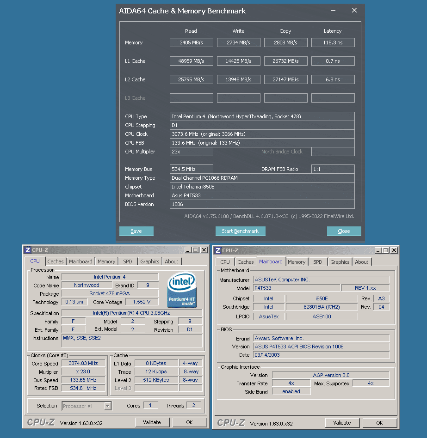Click the L2 Cache Latency 6.8 ns field
This screenshot has width=427, height=438.
pos(333,79)
